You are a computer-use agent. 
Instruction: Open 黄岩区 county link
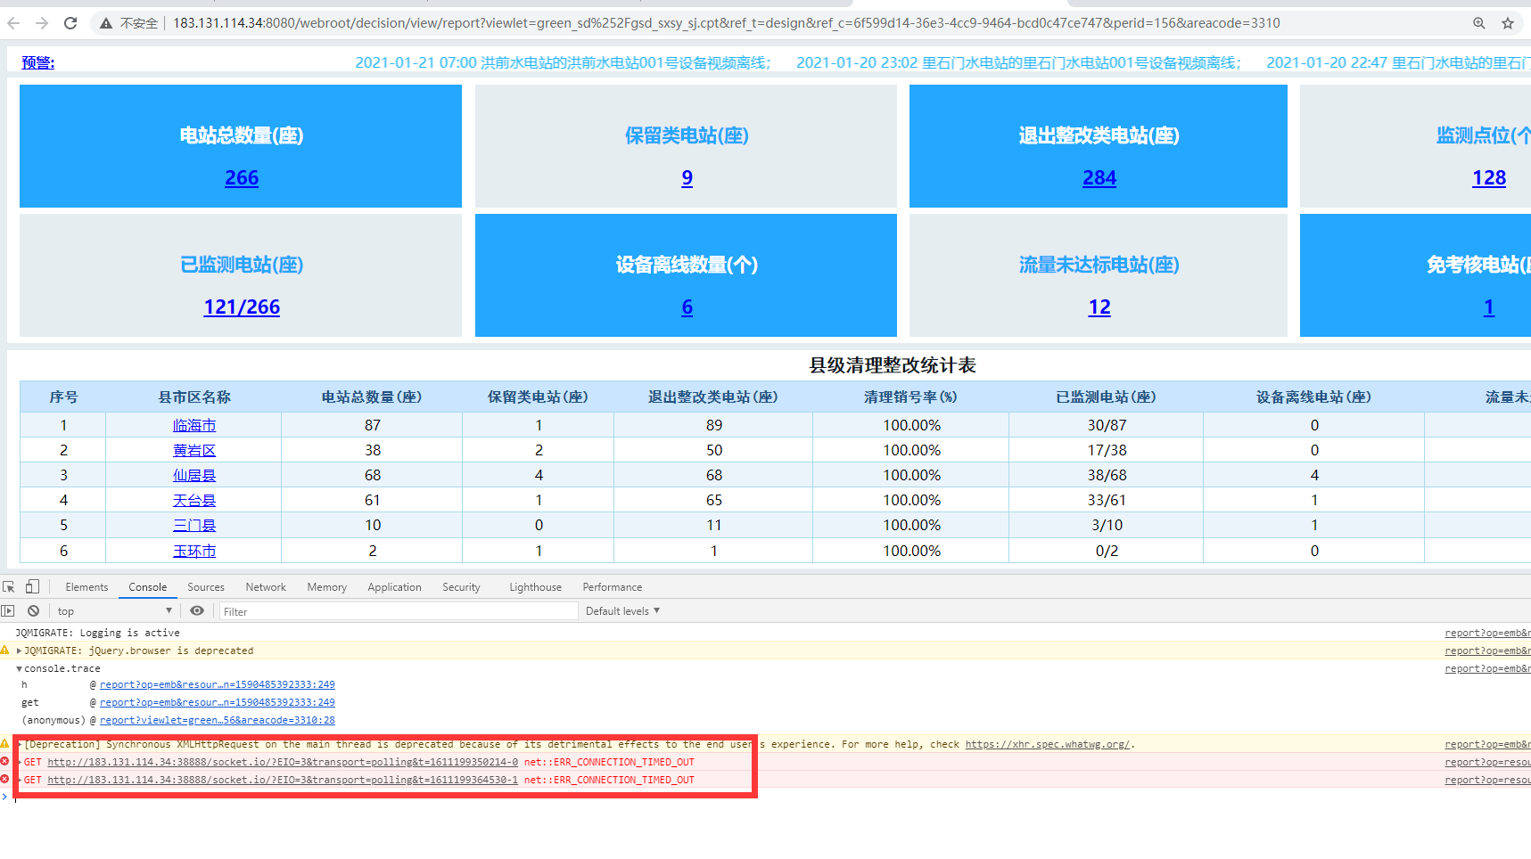194,451
